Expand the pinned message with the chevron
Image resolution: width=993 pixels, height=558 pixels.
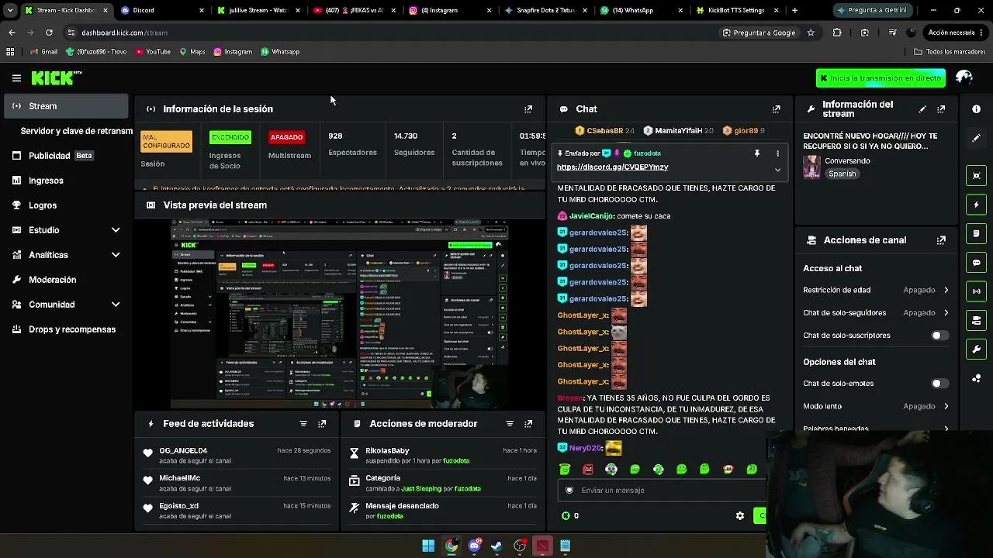777,170
